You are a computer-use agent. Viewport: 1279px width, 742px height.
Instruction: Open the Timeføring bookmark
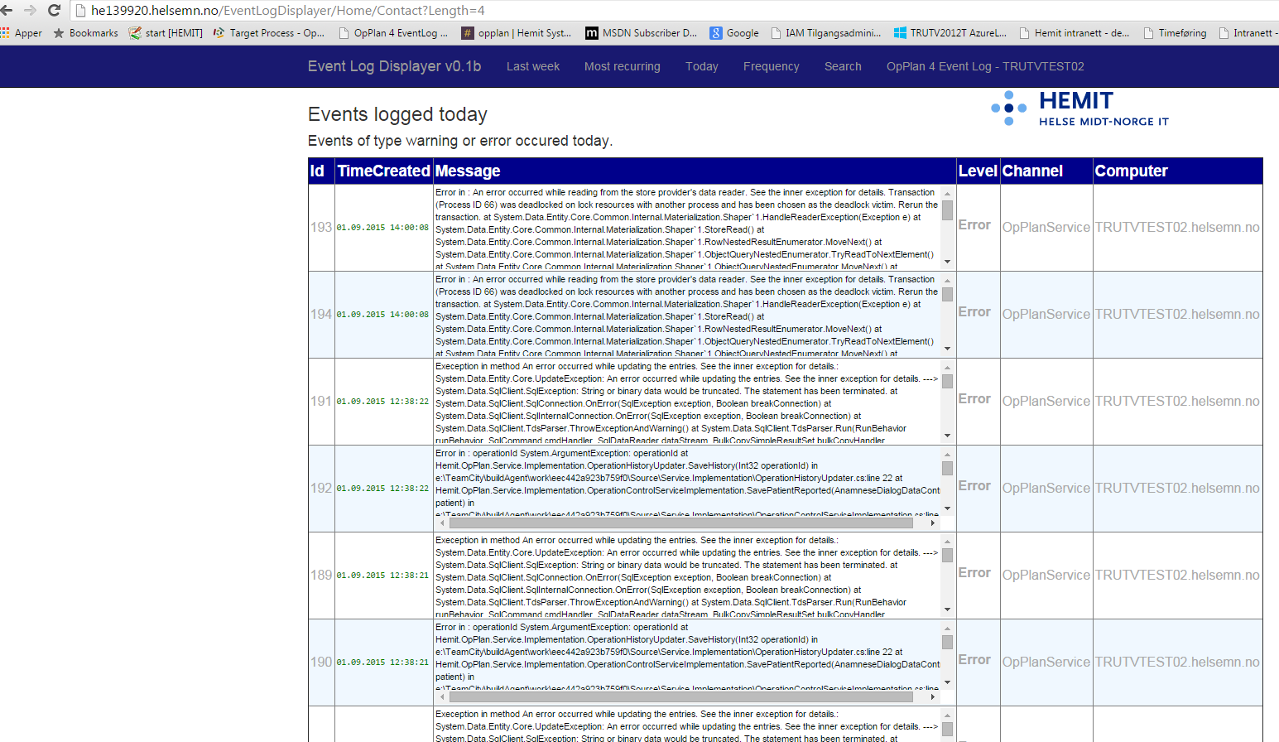pos(1176,33)
